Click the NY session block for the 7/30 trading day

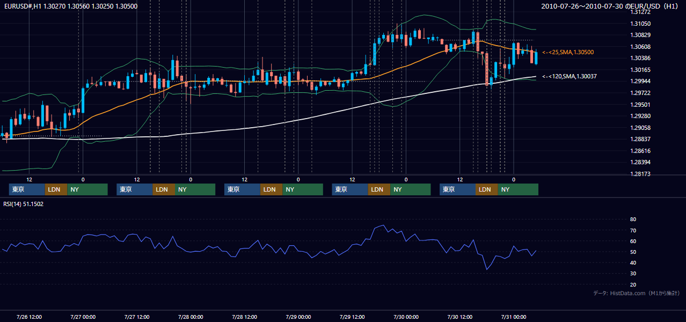tap(517, 189)
